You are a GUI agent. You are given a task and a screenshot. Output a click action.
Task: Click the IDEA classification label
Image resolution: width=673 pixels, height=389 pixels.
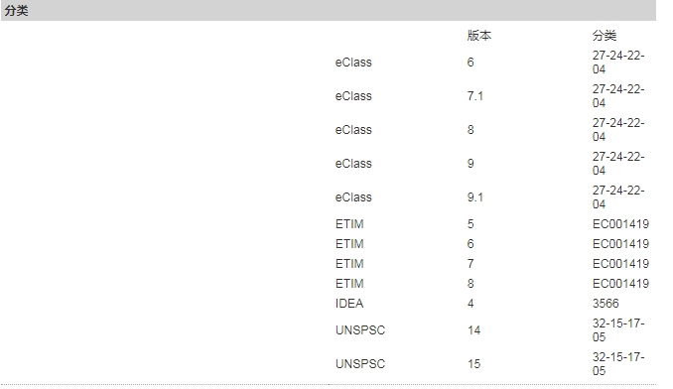pyautogui.click(x=349, y=304)
